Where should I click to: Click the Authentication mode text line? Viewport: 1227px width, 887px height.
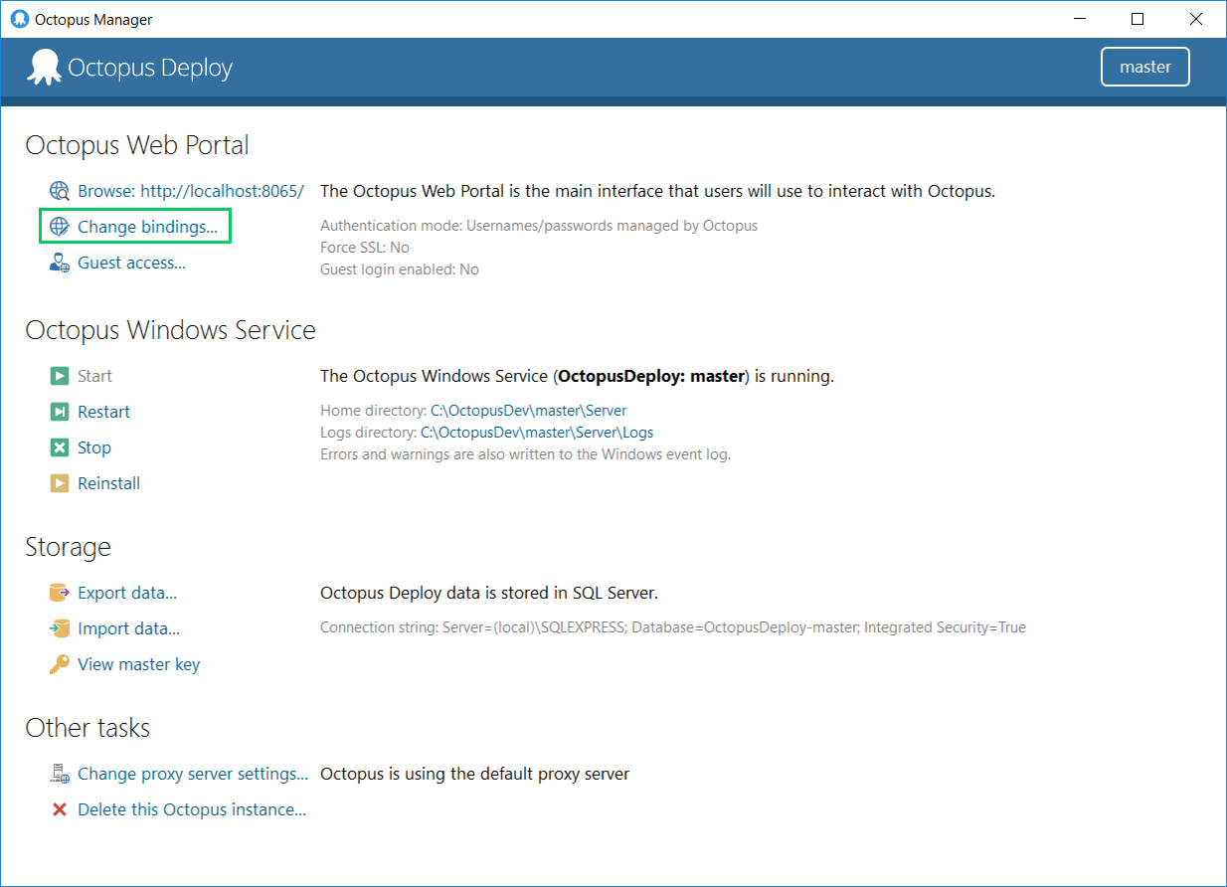pos(539,226)
